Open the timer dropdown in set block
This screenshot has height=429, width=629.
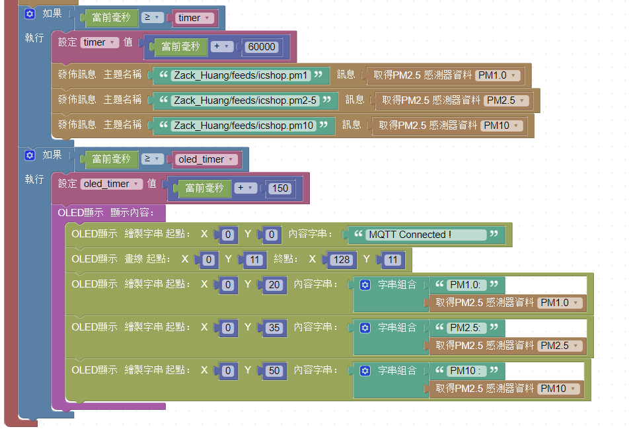[x=100, y=42]
